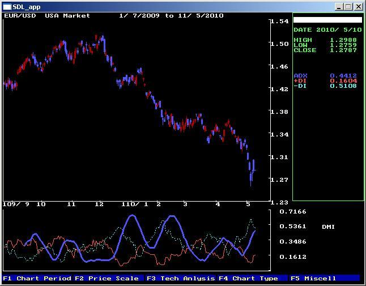
Task: Click the +DI label in the side panel
Action: click(300, 81)
